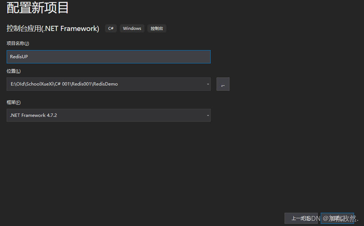Click the 框架(F) label
Viewport: 364px width, 226px height.
(x=14, y=102)
